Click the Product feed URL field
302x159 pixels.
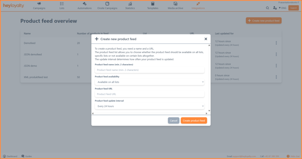pyautogui.click(x=150, y=94)
